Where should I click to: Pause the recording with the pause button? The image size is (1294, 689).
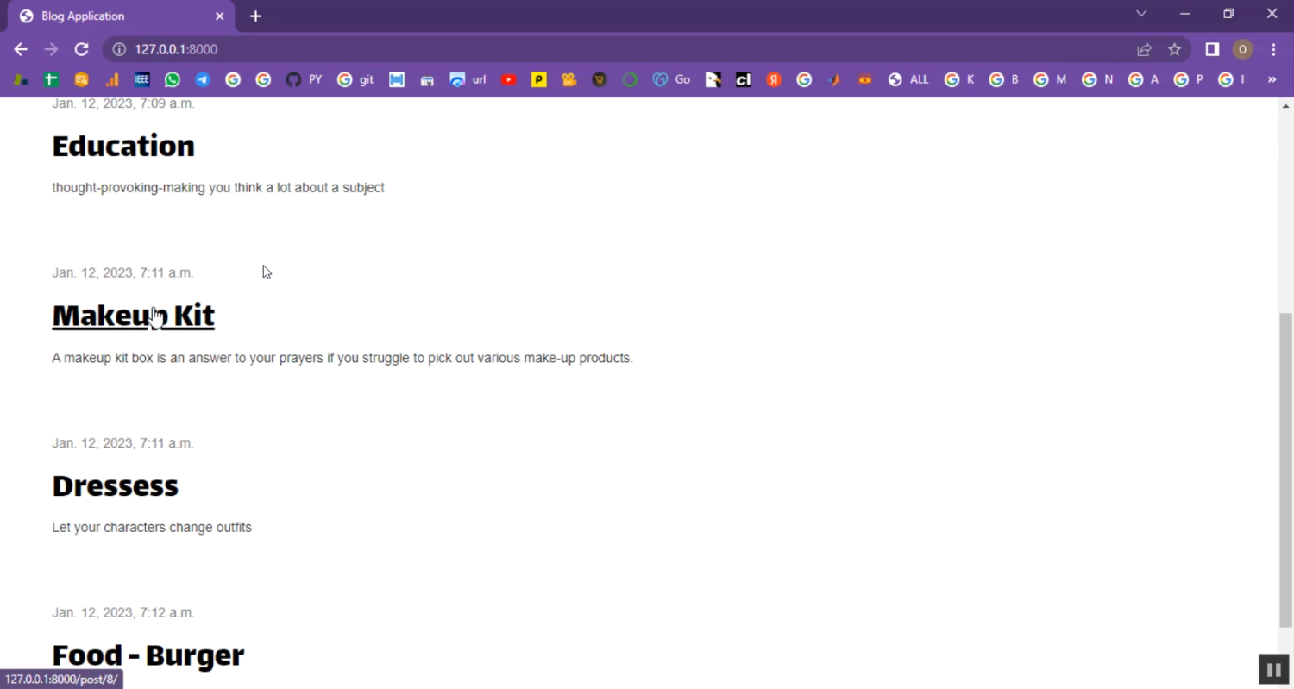1273,669
